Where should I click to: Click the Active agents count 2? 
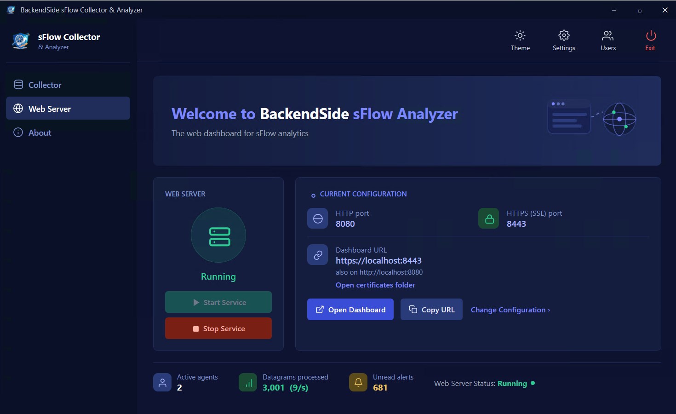(x=179, y=388)
